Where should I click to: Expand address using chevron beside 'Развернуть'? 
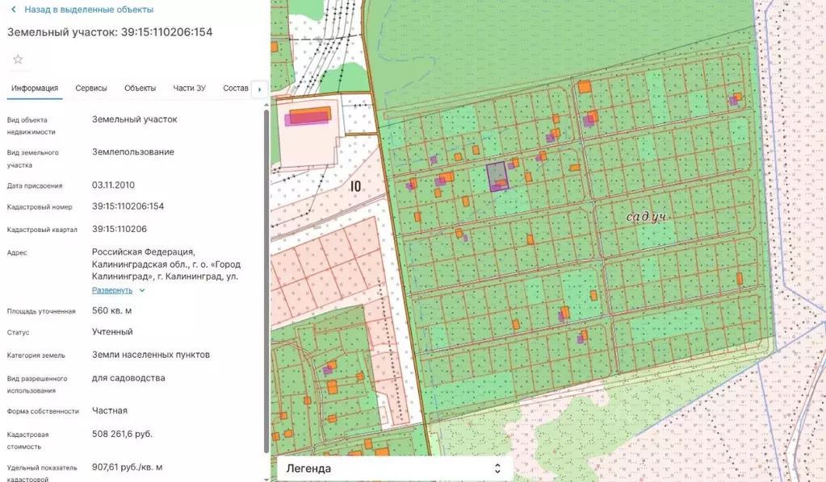point(142,290)
